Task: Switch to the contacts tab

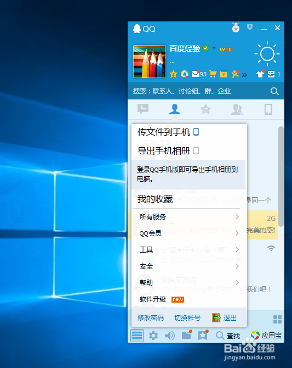Action: (175, 109)
